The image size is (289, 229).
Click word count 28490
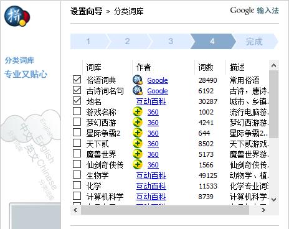[x=208, y=80]
